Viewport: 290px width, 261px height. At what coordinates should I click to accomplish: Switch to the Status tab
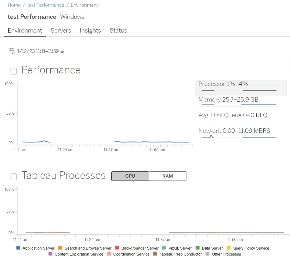pyautogui.click(x=118, y=30)
